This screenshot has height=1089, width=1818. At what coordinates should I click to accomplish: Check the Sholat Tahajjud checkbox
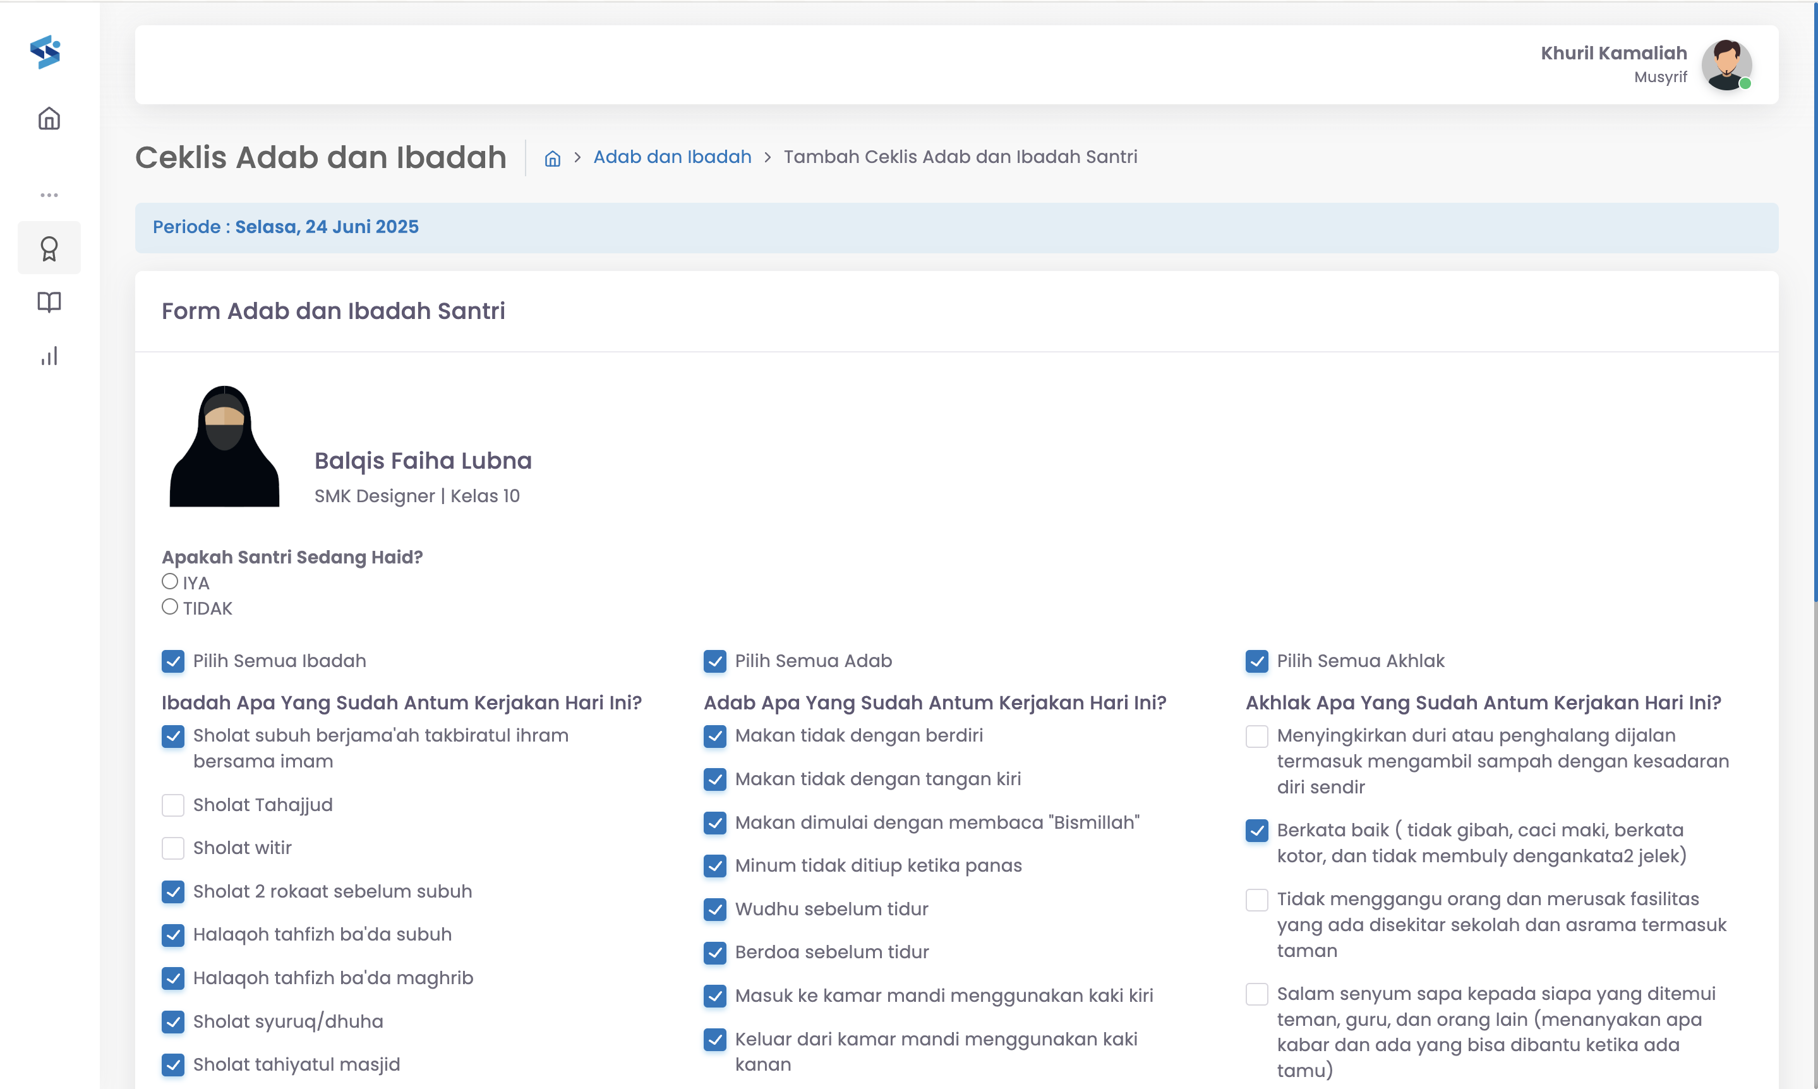click(x=173, y=805)
